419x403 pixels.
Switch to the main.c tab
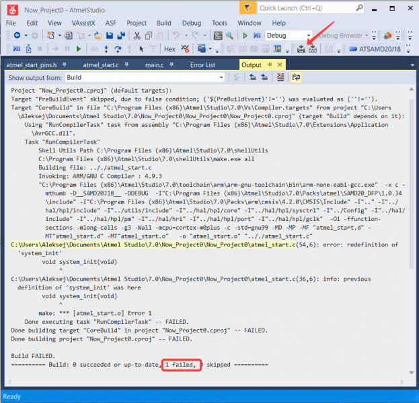click(154, 65)
